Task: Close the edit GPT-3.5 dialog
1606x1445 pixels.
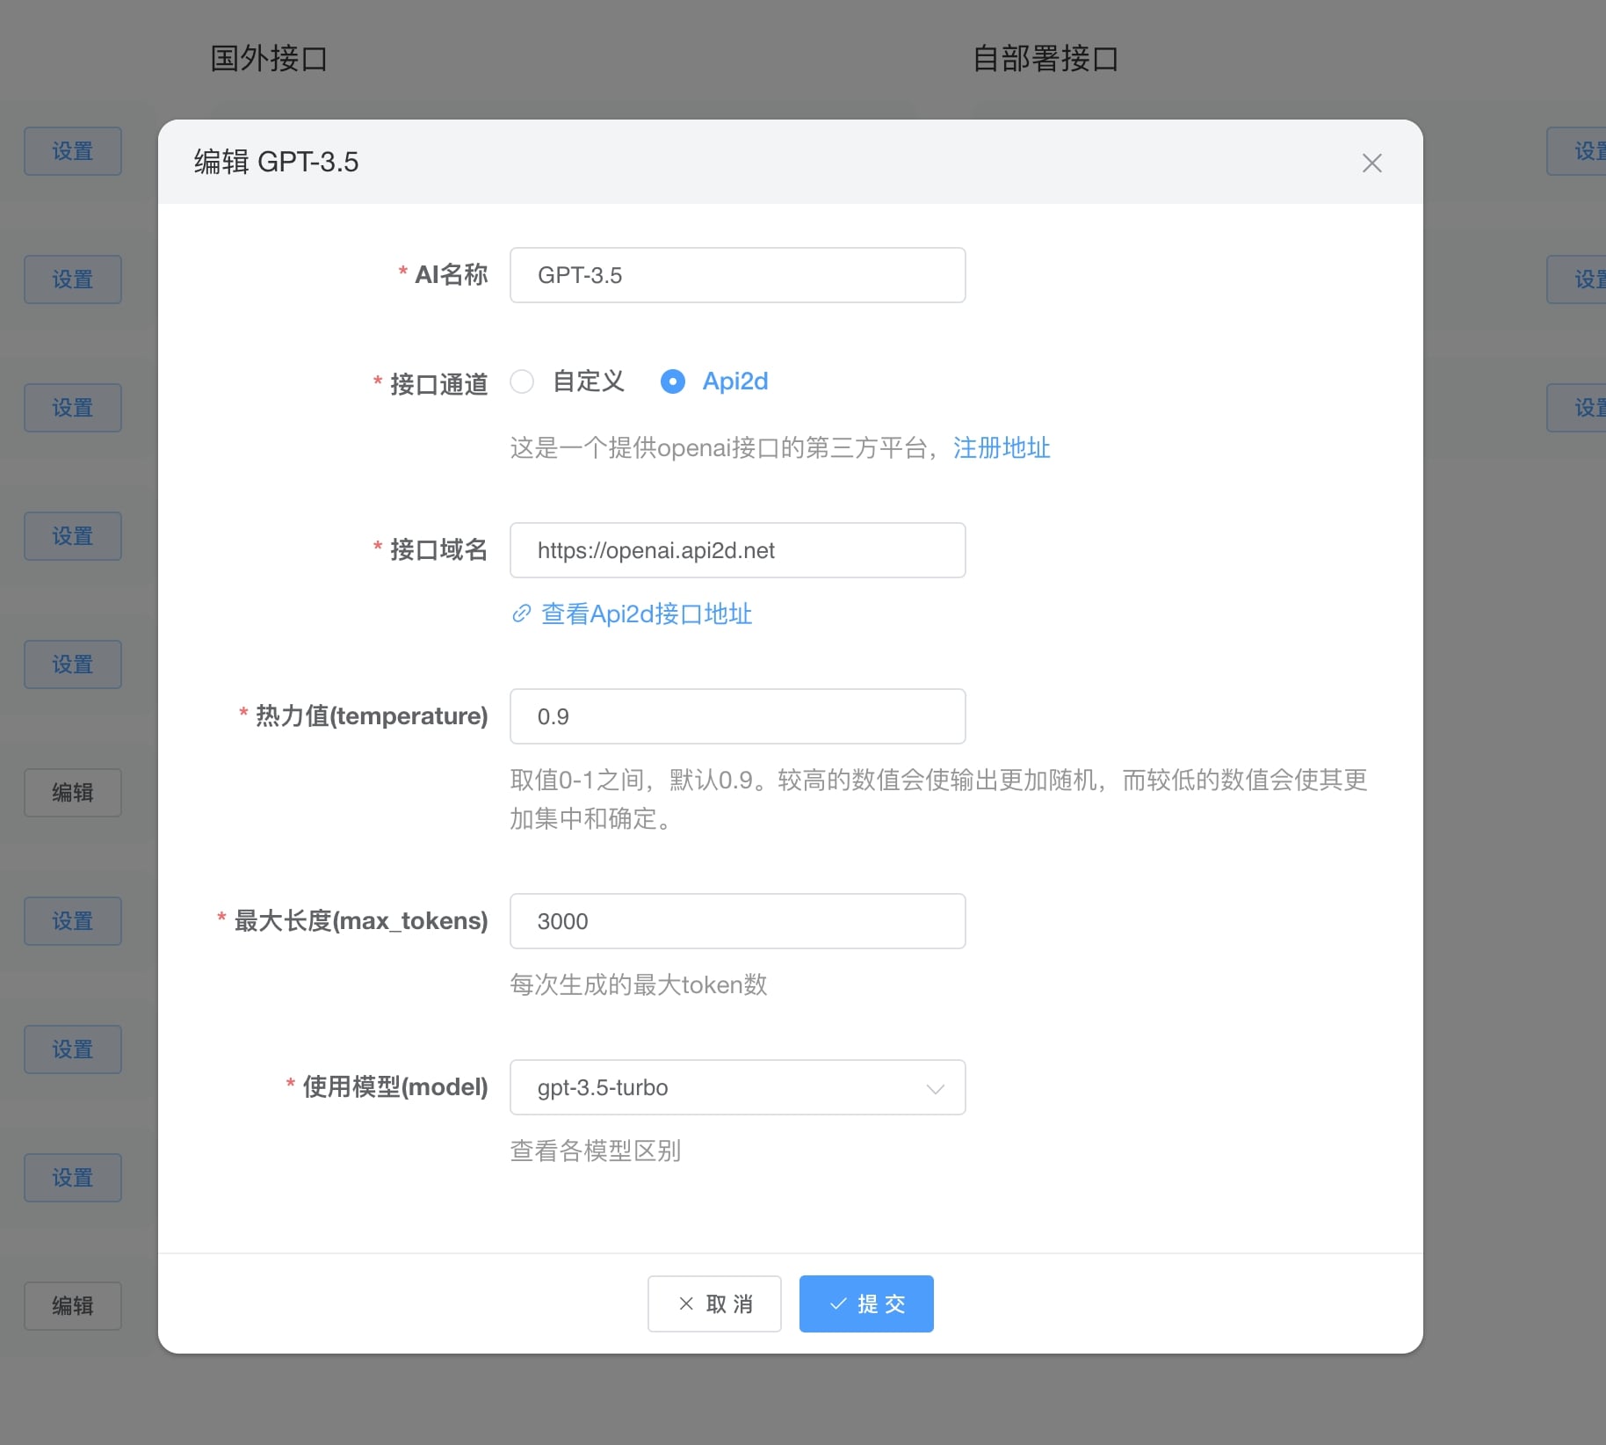Action: tap(1371, 163)
